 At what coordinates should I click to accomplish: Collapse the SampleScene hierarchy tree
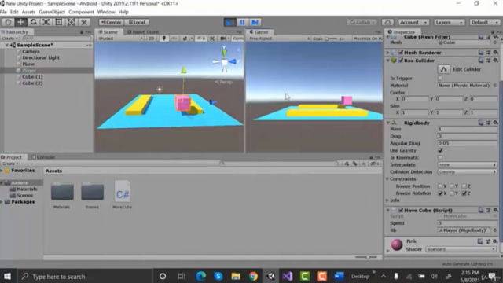pyautogui.click(x=7, y=46)
